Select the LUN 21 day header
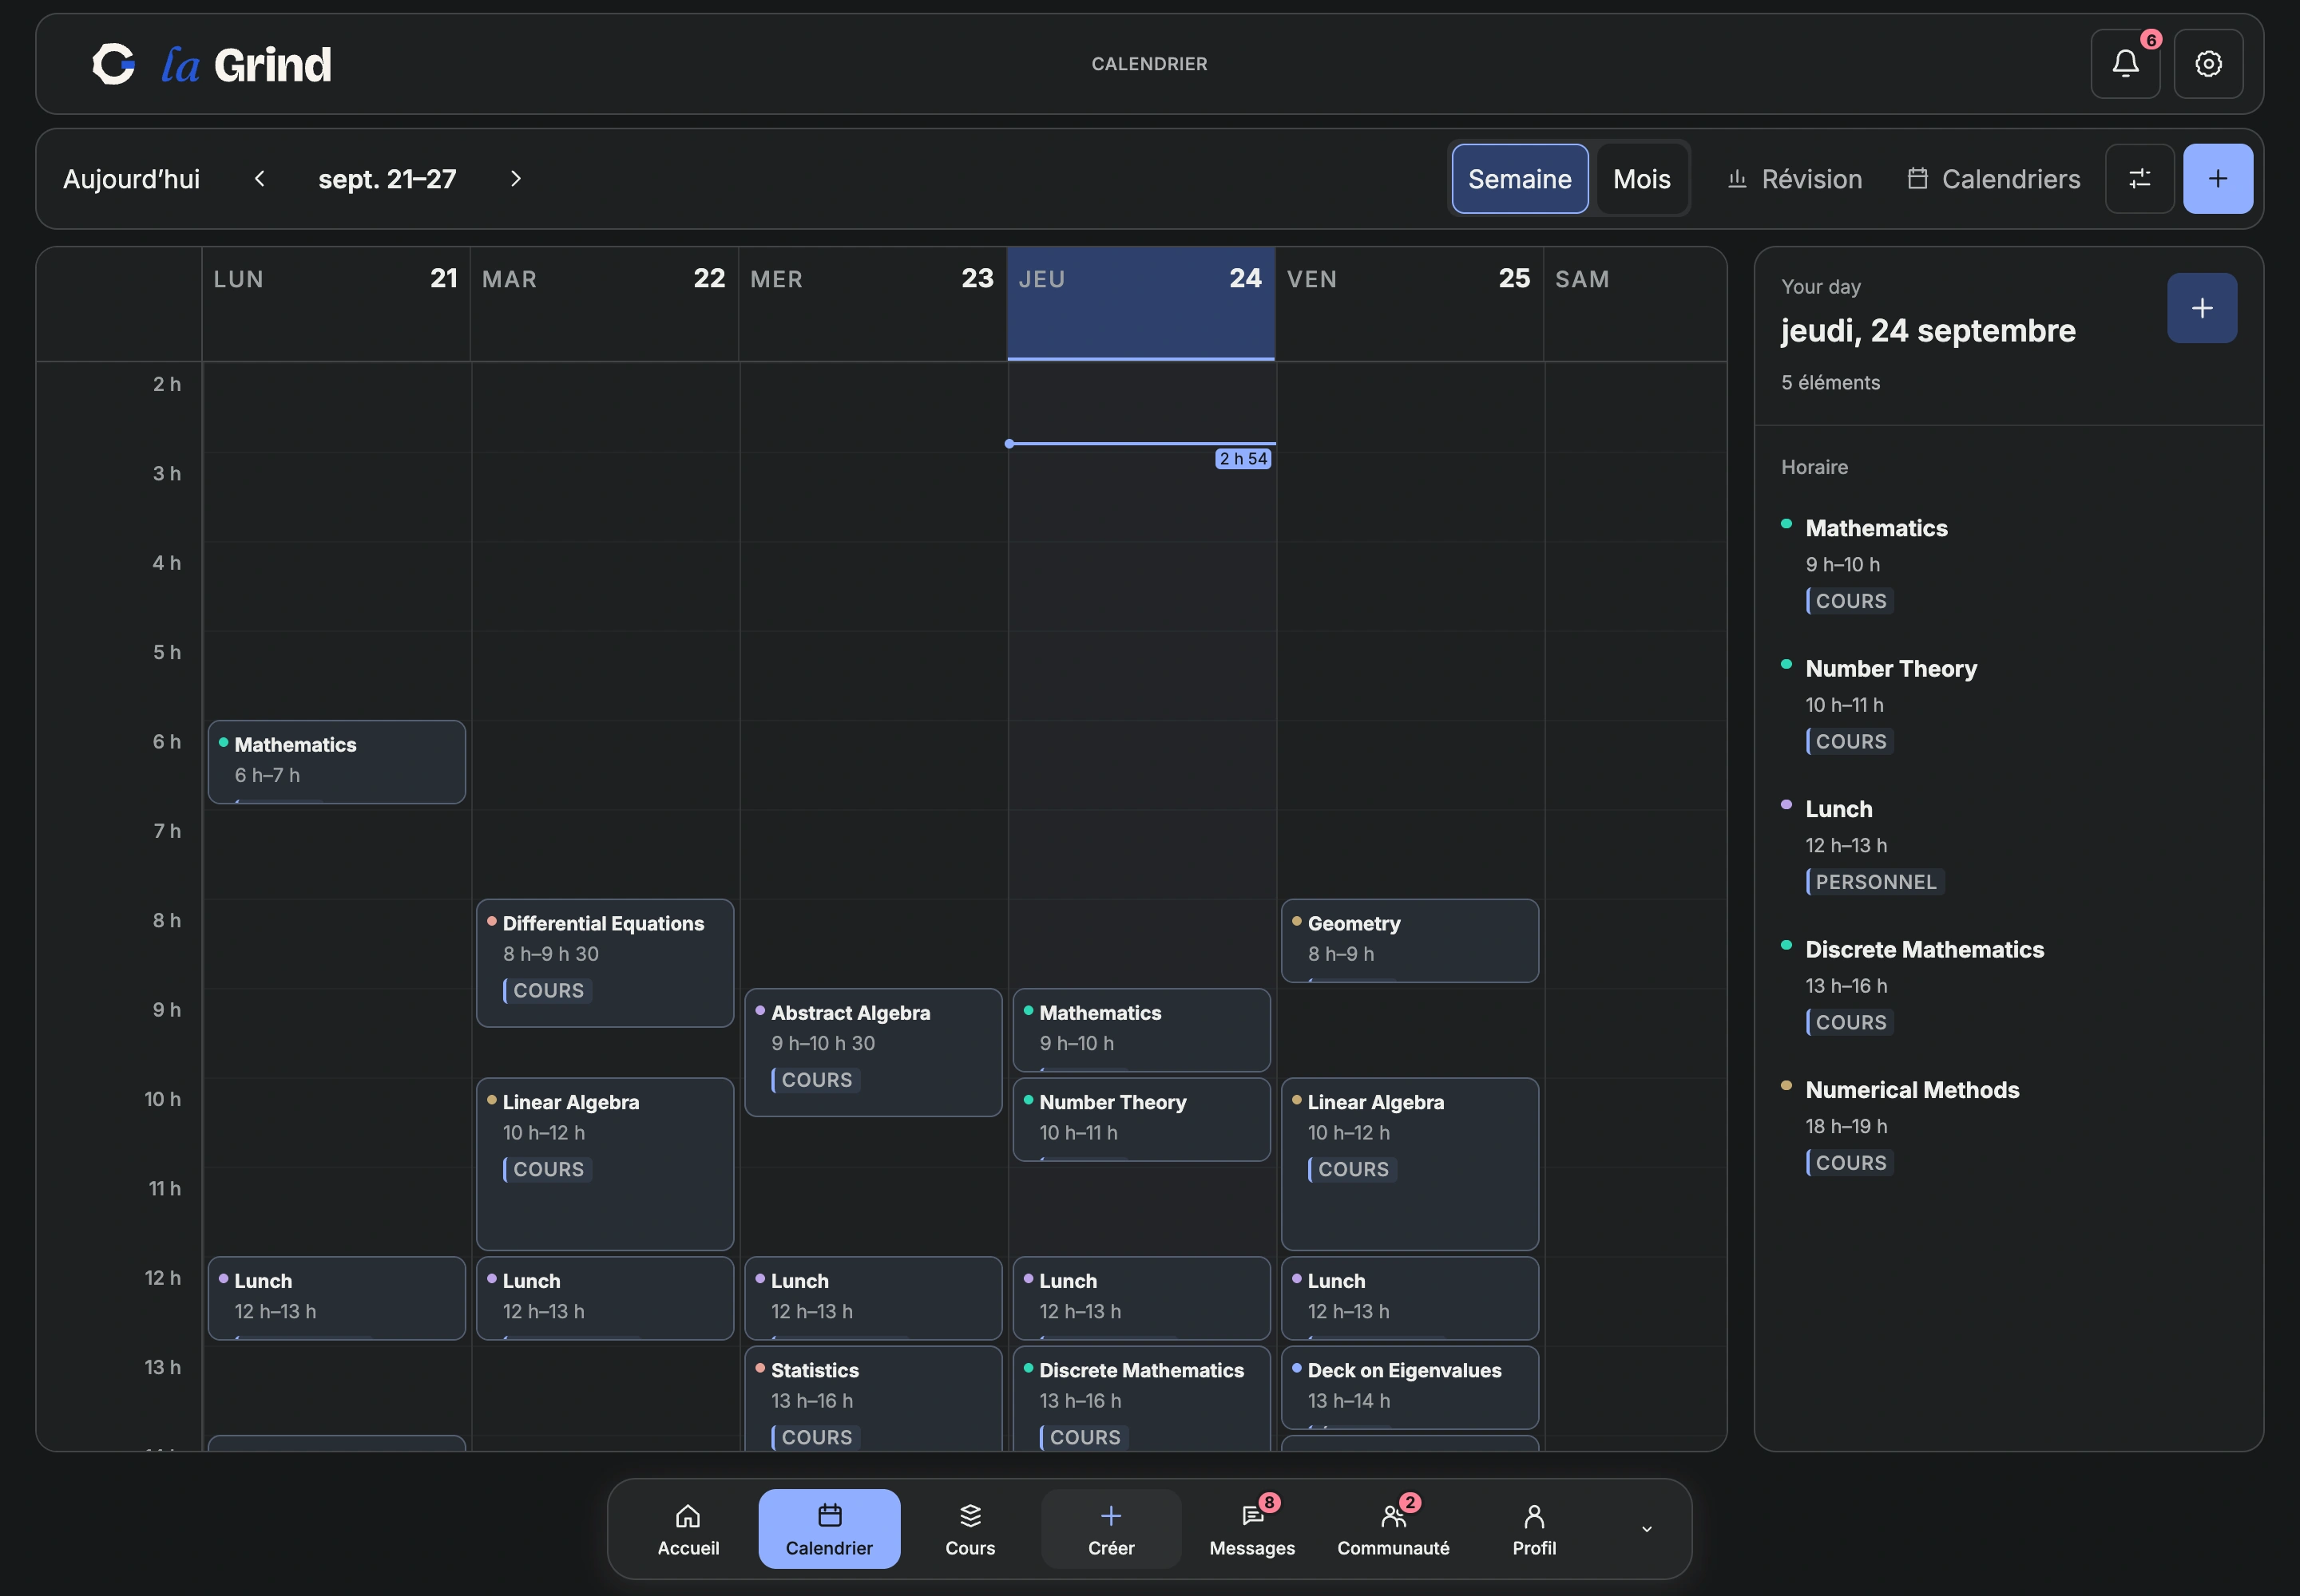Viewport: 2300px width, 1596px height. [x=336, y=303]
